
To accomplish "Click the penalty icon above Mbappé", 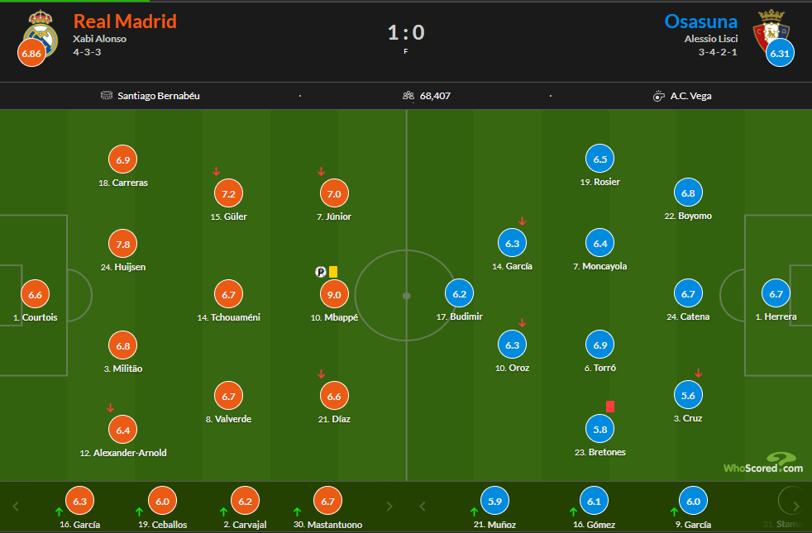I will click(x=321, y=271).
